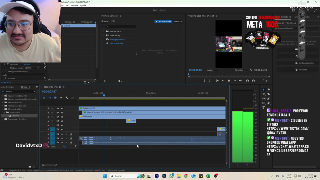
Task: Select the Slip tool
Action: tap(263, 98)
